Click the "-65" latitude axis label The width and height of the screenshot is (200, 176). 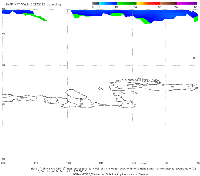2,34
